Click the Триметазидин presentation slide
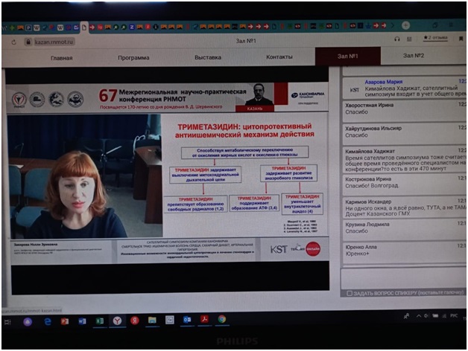Viewport: 468px width, 351px height. pyautogui.click(x=244, y=175)
